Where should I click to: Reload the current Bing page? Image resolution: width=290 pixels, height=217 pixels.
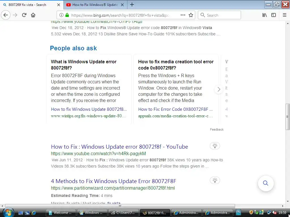click(24, 15)
